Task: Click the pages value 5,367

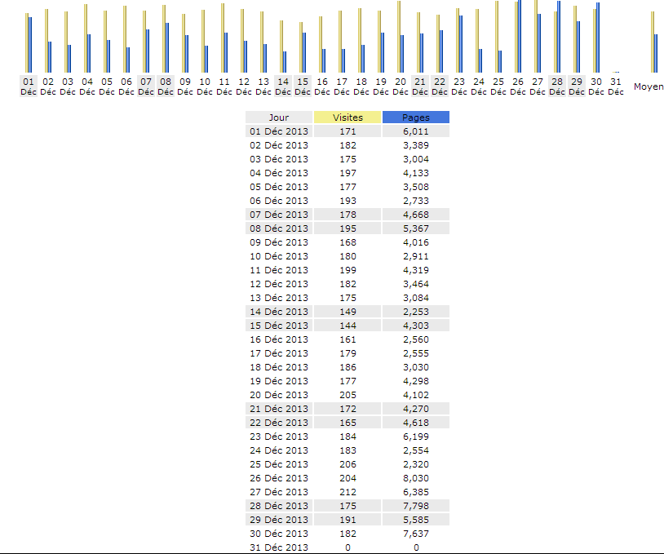Action: point(416,228)
